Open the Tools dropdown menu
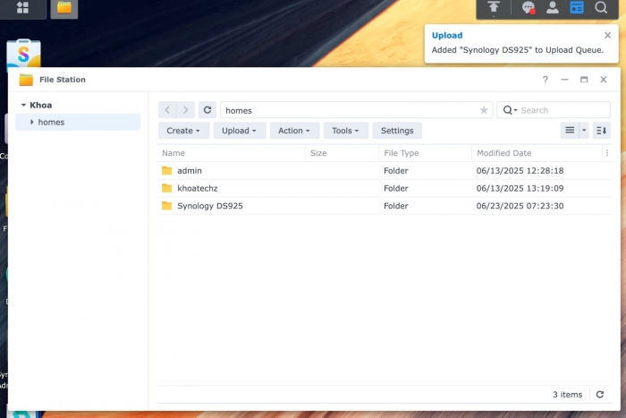Viewport: 626px width, 418px height. [346, 131]
